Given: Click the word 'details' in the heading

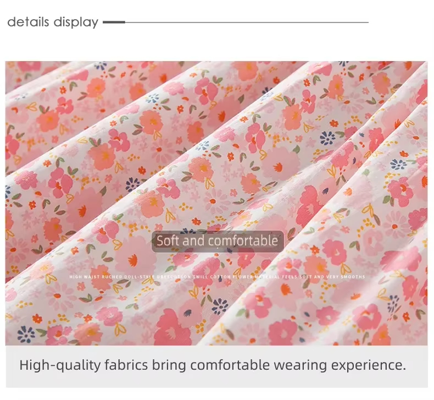Looking at the screenshot, I should pyautogui.click(x=28, y=21).
